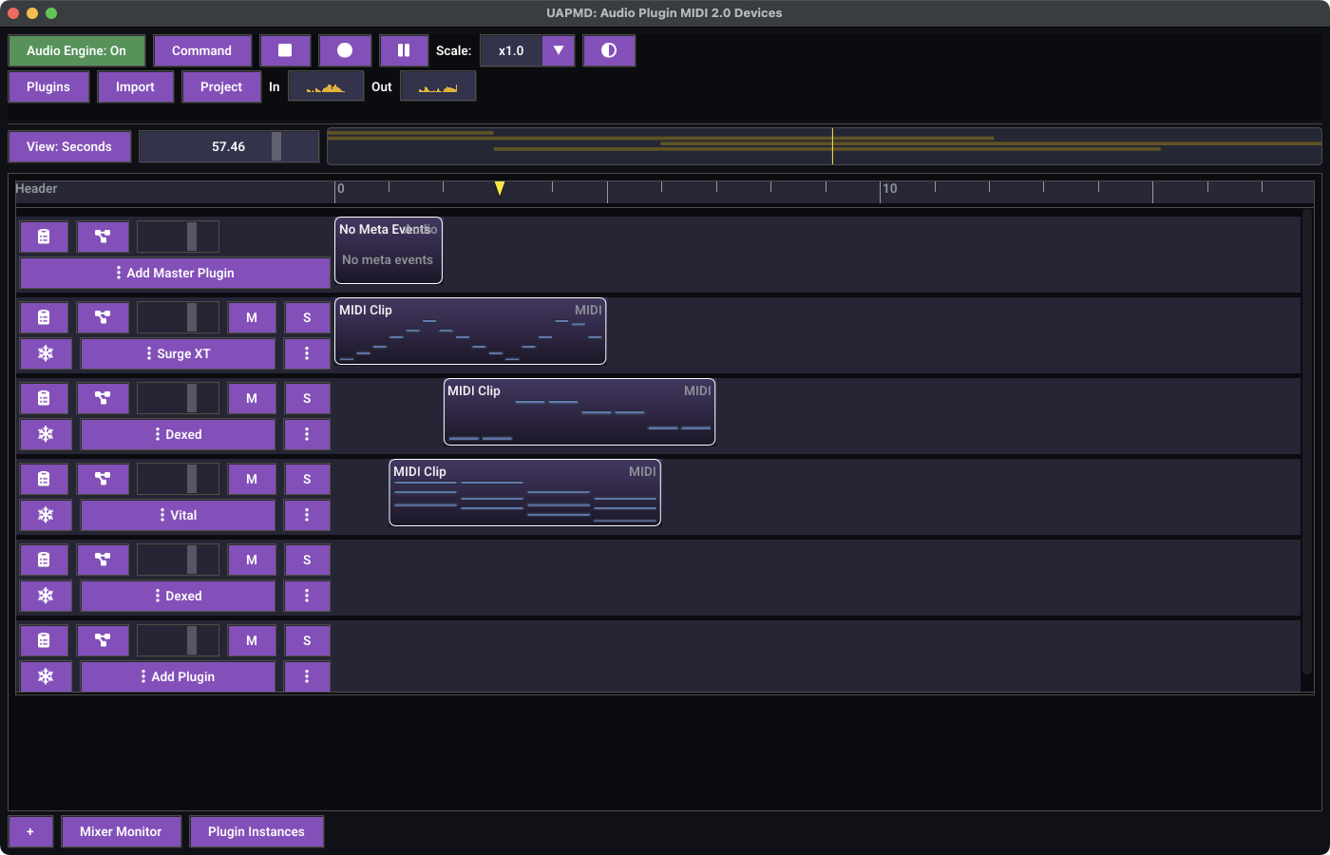
Task: Open three-dot menu beside Add Plugin
Action: pos(307,676)
